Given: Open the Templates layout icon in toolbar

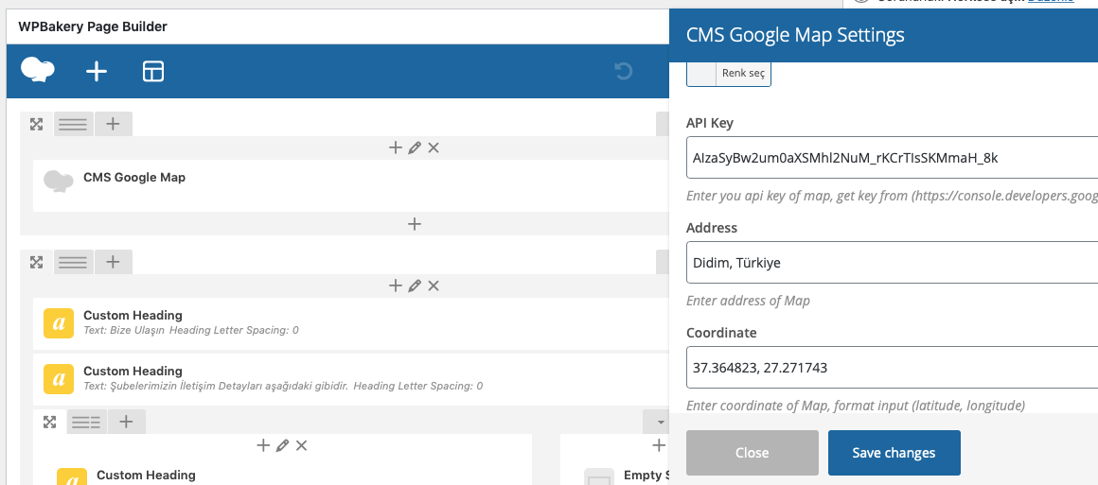Looking at the screenshot, I should click(152, 72).
